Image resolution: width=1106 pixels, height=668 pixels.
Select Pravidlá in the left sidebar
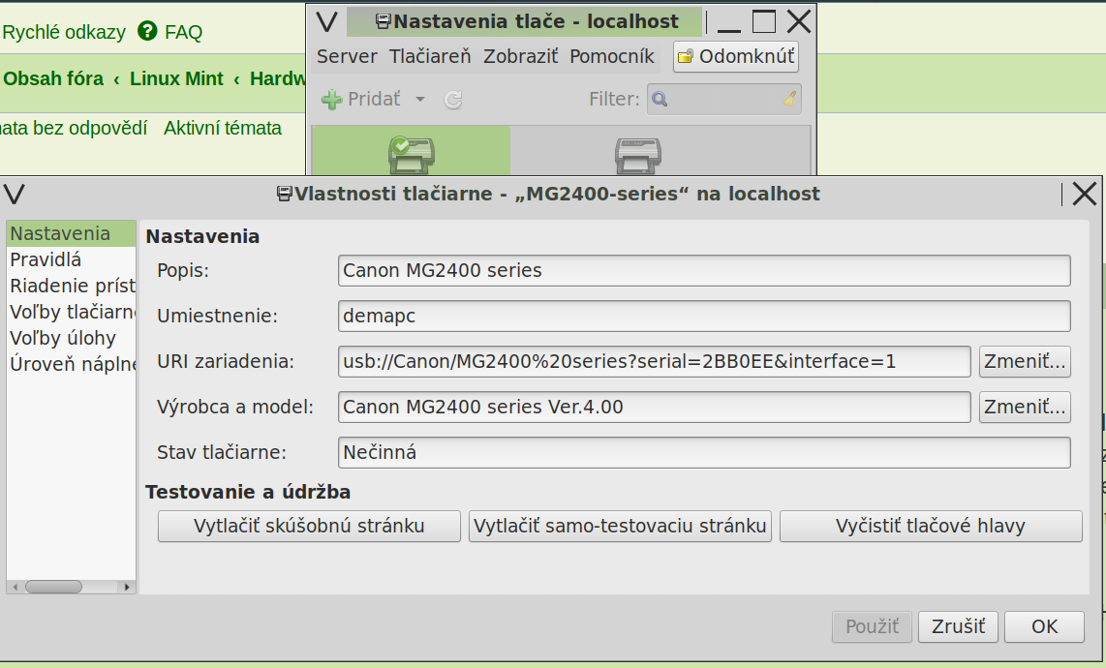click(46, 259)
